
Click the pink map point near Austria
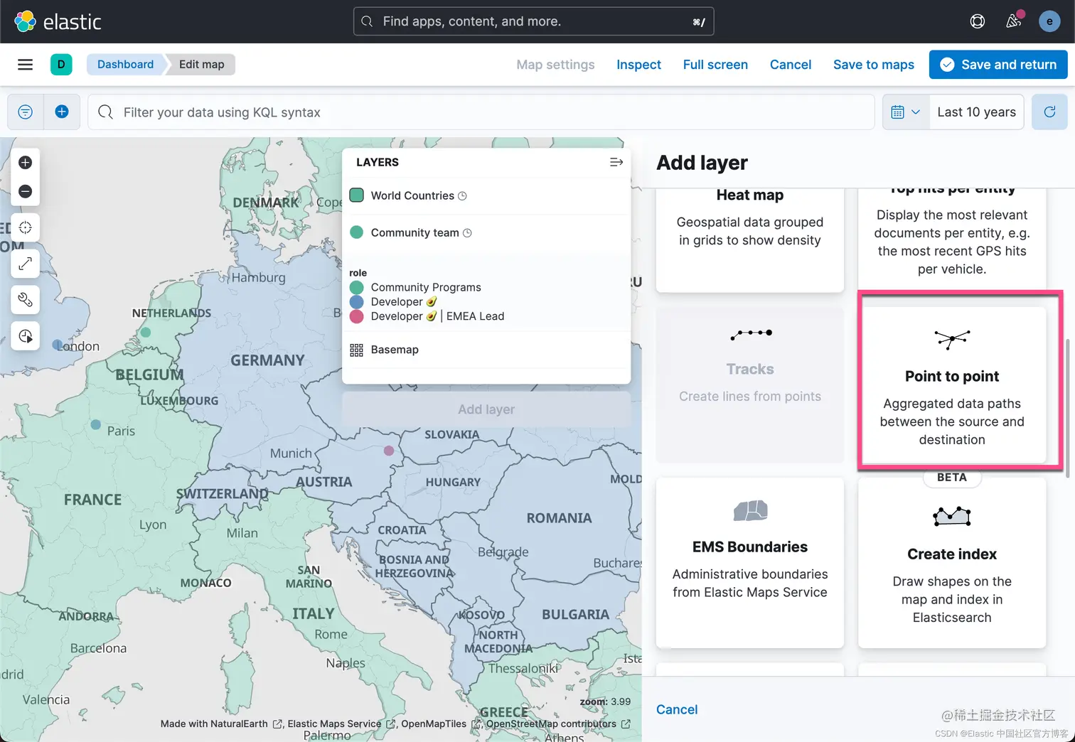(389, 451)
